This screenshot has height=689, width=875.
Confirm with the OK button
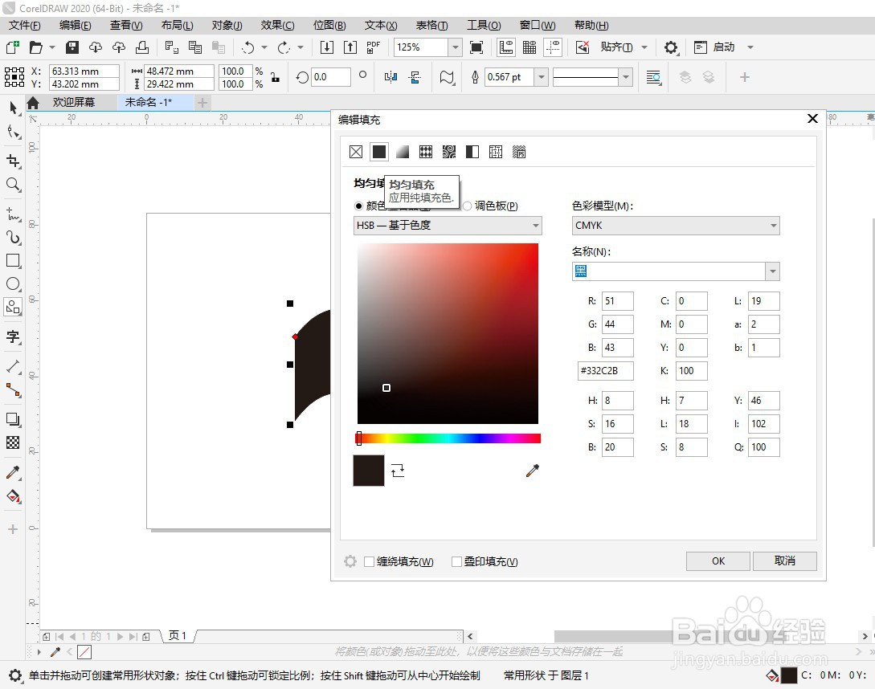tap(718, 561)
